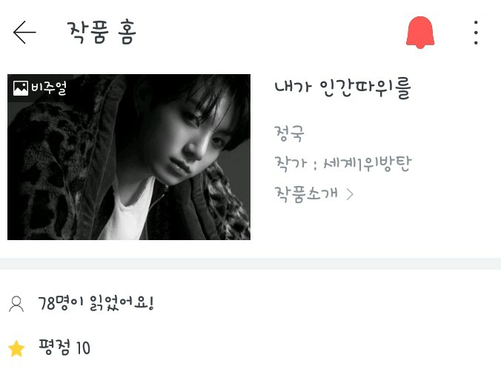Click the 작품 홈 header title

[x=102, y=32]
